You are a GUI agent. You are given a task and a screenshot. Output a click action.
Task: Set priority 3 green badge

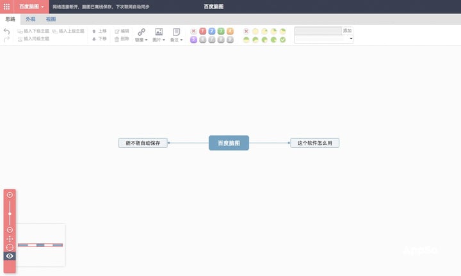(221, 31)
